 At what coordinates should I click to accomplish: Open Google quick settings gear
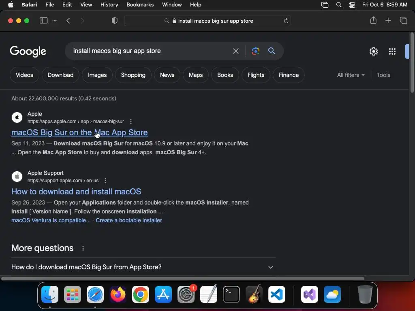pos(373,51)
